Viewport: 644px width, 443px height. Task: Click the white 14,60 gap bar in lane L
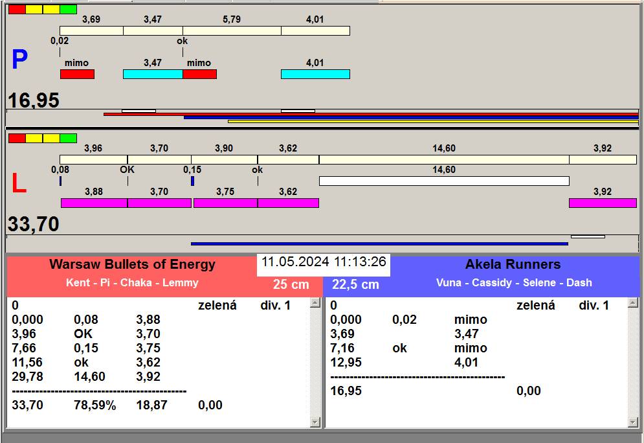point(444,181)
